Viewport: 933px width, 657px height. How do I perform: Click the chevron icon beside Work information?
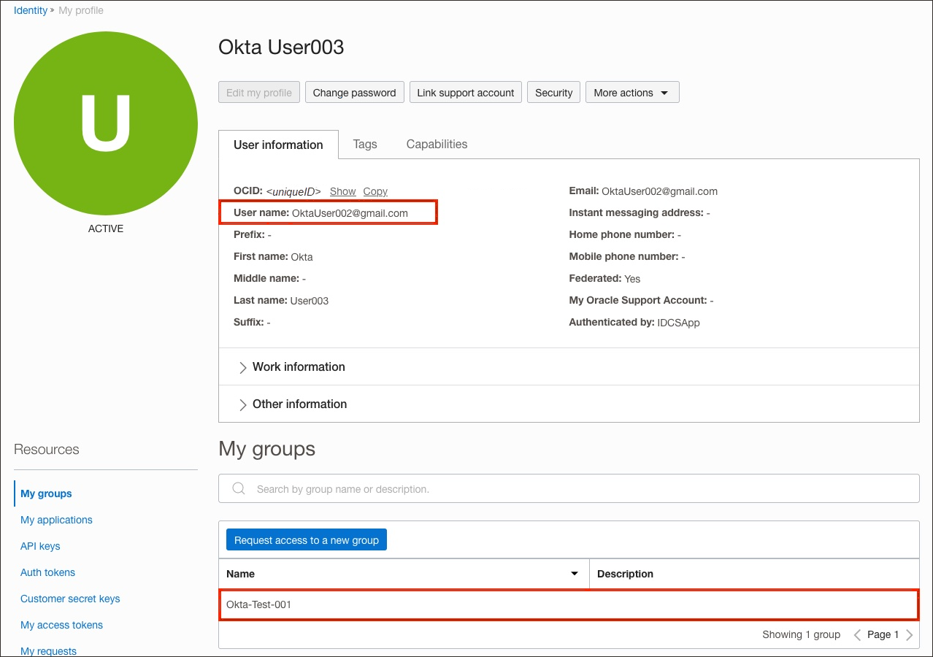242,367
